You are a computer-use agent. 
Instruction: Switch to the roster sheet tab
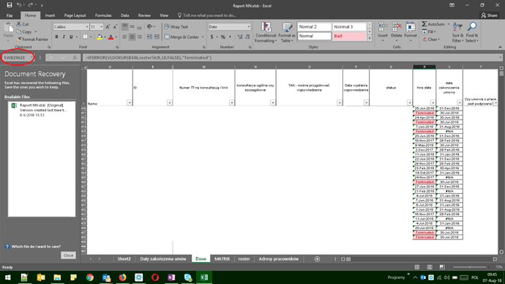[244, 259]
